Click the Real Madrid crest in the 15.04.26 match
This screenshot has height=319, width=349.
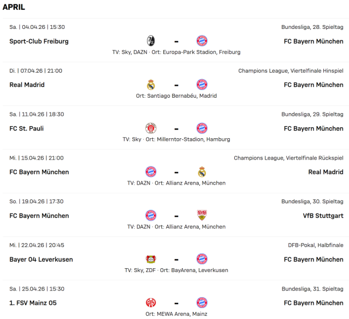[x=202, y=172]
